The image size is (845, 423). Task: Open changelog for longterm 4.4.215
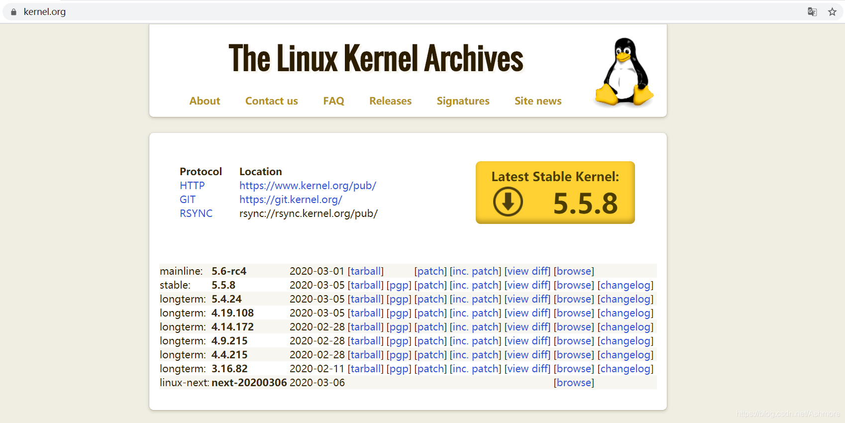(x=626, y=355)
